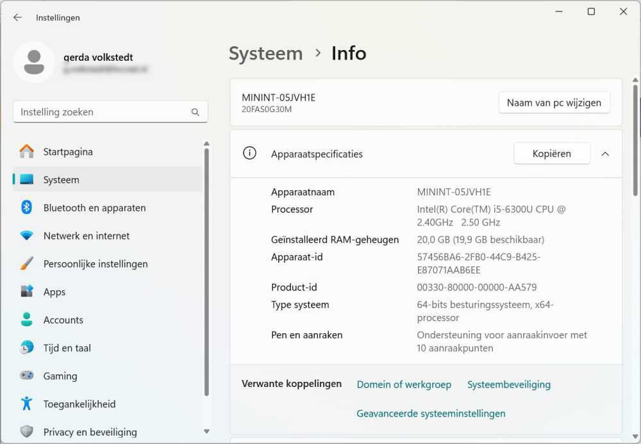Collapse the Apparaatspecificaties section chevron
This screenshot has height=444, width=641.
605,154
